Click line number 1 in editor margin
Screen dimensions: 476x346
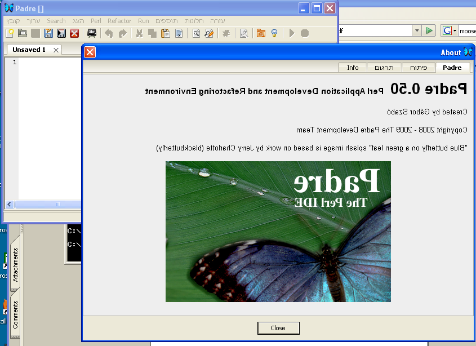[15, 62]
